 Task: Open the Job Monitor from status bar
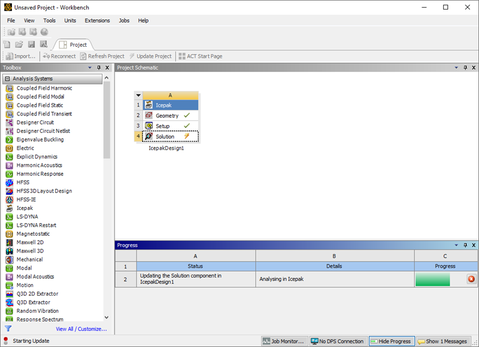point(284,341)
